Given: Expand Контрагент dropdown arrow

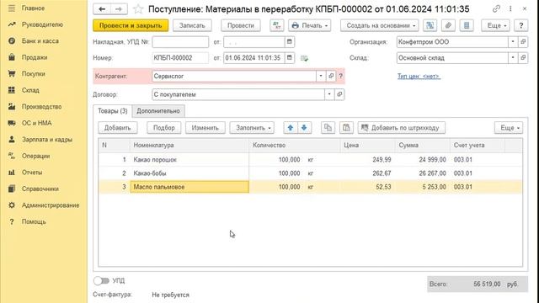Looking at the screenshot, I should 321,76.
